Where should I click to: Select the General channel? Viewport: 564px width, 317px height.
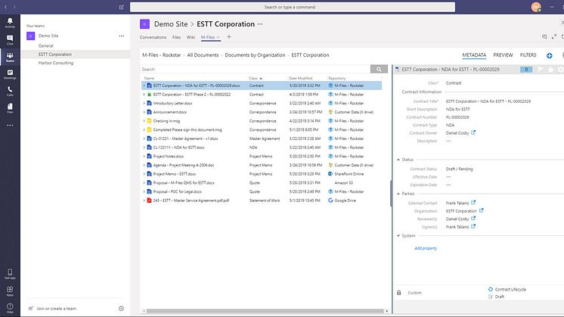point(45,45)
